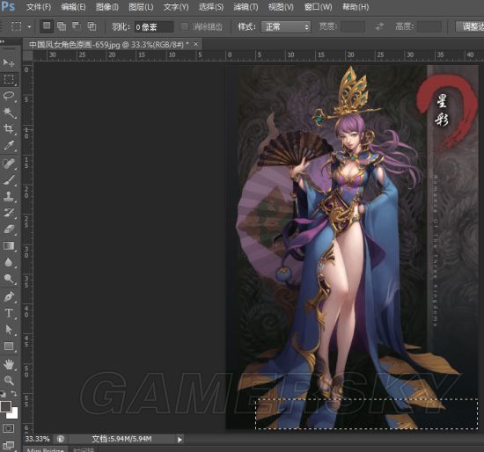The width and height of the screenshot is (484, 452).
Task: Select the Horizontal Type tool
Action: (x=8, y=313)
